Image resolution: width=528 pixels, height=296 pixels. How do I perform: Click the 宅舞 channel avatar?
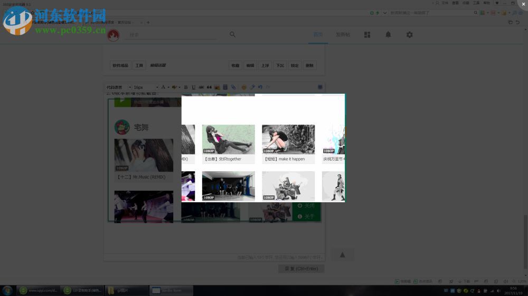(x=122, y=127)
